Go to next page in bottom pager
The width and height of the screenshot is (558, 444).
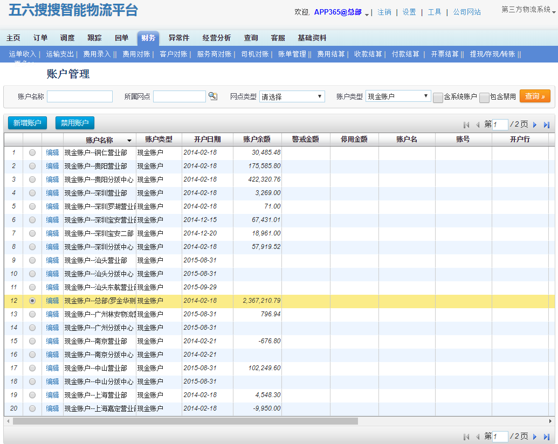click(534, 436)
